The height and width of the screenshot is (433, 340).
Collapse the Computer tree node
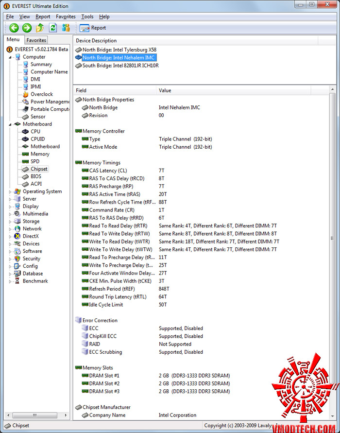pyautogui.click(x=10, y=57)
